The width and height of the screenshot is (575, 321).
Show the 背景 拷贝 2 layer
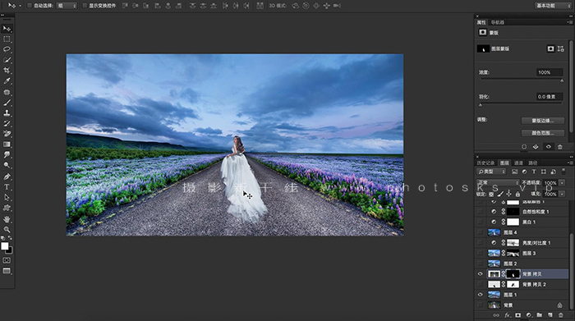(x=480, y=284)
